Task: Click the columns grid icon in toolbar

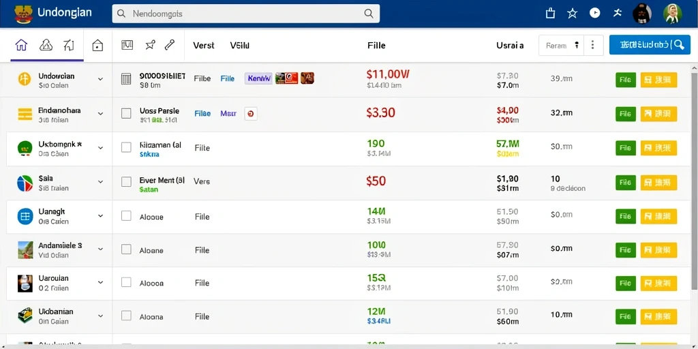Action: (127, 44)
